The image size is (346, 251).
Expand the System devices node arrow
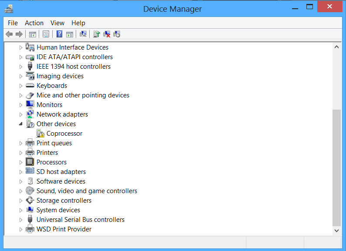click(20, 210)
